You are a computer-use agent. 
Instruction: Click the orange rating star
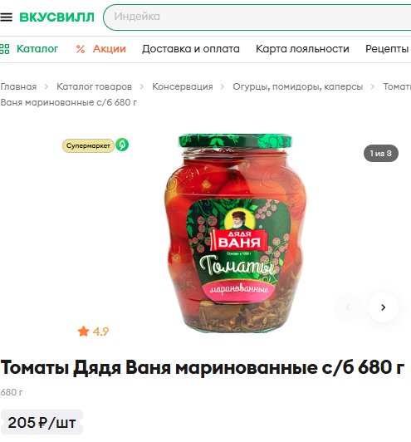(83, 331)
